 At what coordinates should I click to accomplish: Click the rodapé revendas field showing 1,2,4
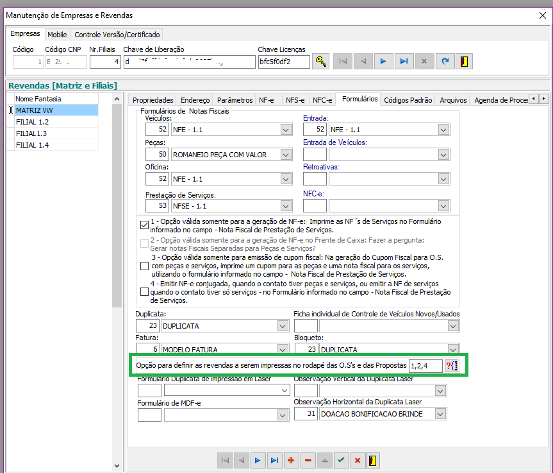tap(425, 366)
